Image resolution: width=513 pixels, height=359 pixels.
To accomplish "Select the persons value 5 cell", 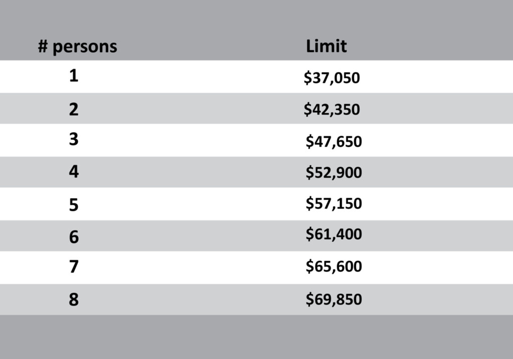I will tap(74, 205).
